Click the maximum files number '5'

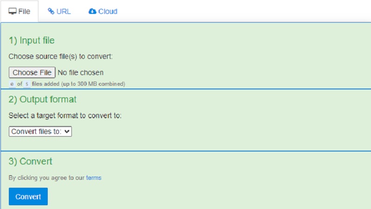coord(27,84)
